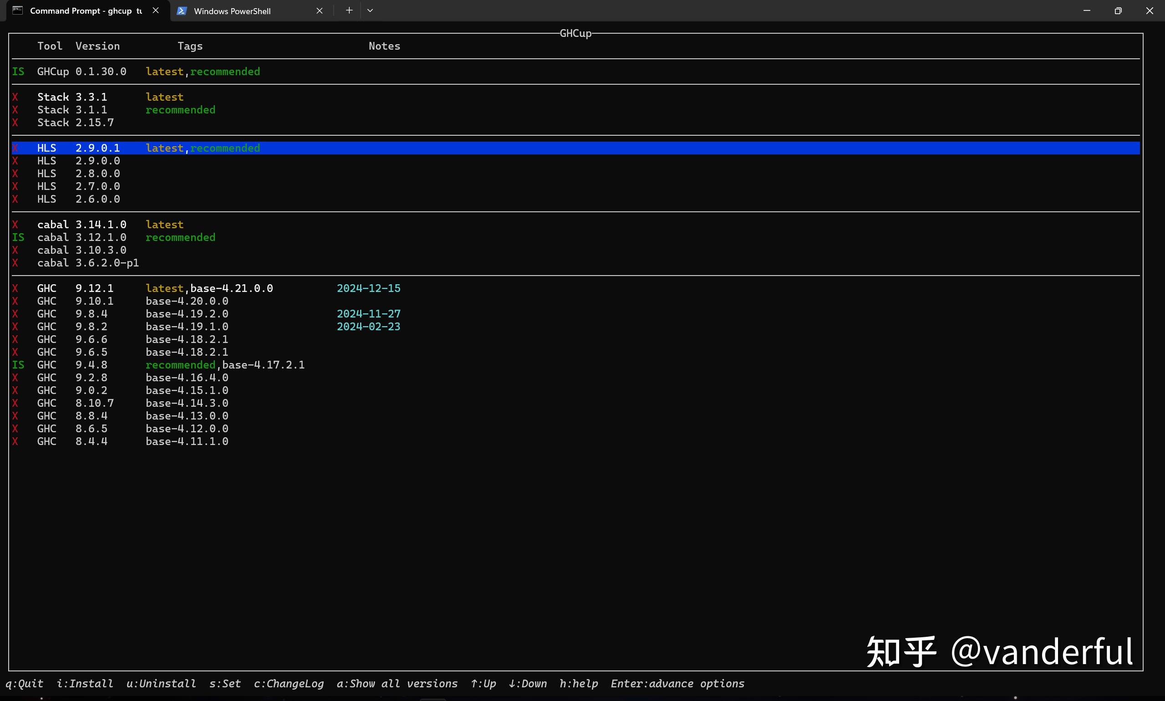Click the q:Quit shortcut hint
This screenshot has width=1165, height=701.
(x=25, y=684)
